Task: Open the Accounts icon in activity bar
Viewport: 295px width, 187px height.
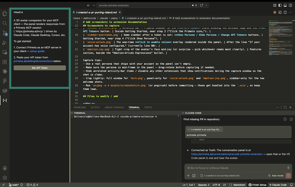Action: coord(5,168)
